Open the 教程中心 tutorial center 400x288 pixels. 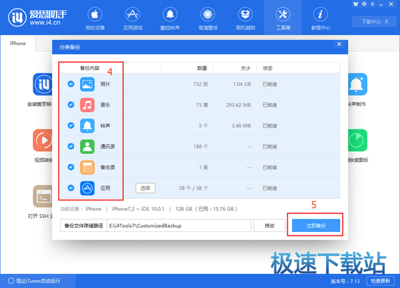(321, 19)
